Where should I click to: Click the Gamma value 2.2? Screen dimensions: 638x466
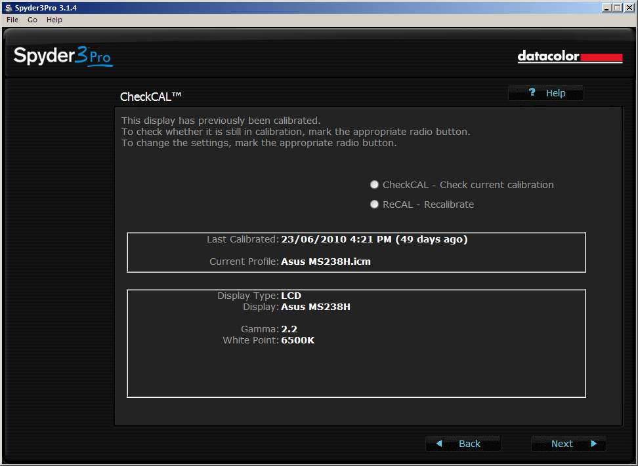coord(289,329)
